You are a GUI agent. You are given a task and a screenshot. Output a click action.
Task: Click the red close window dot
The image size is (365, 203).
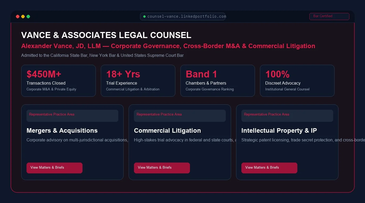[x=18, y=17]
